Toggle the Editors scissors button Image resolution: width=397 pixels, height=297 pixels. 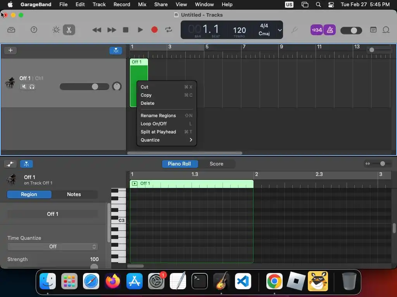[69, 30]
